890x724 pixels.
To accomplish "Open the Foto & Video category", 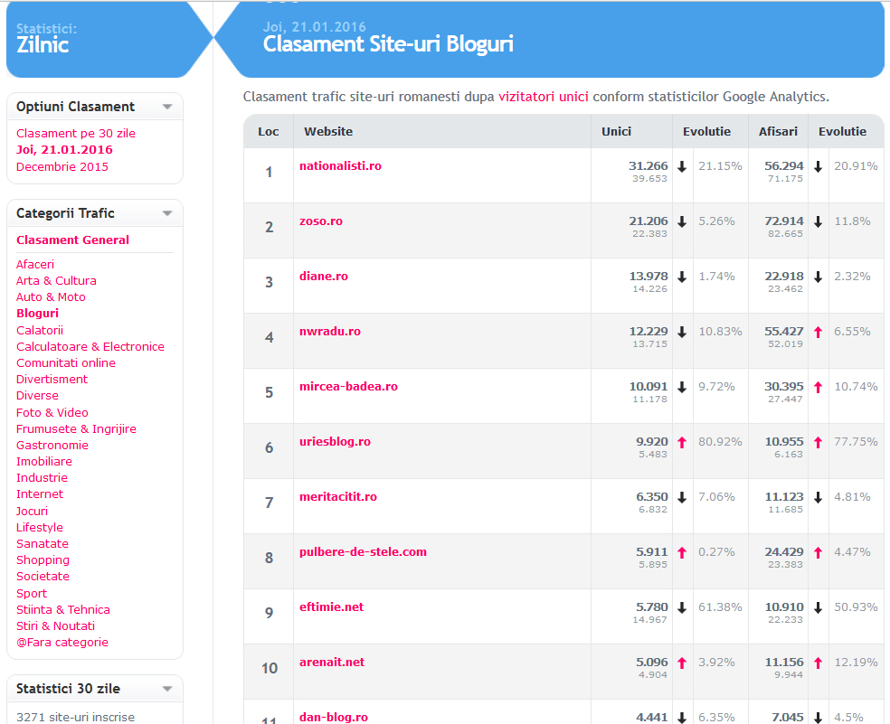I will 52,412.
